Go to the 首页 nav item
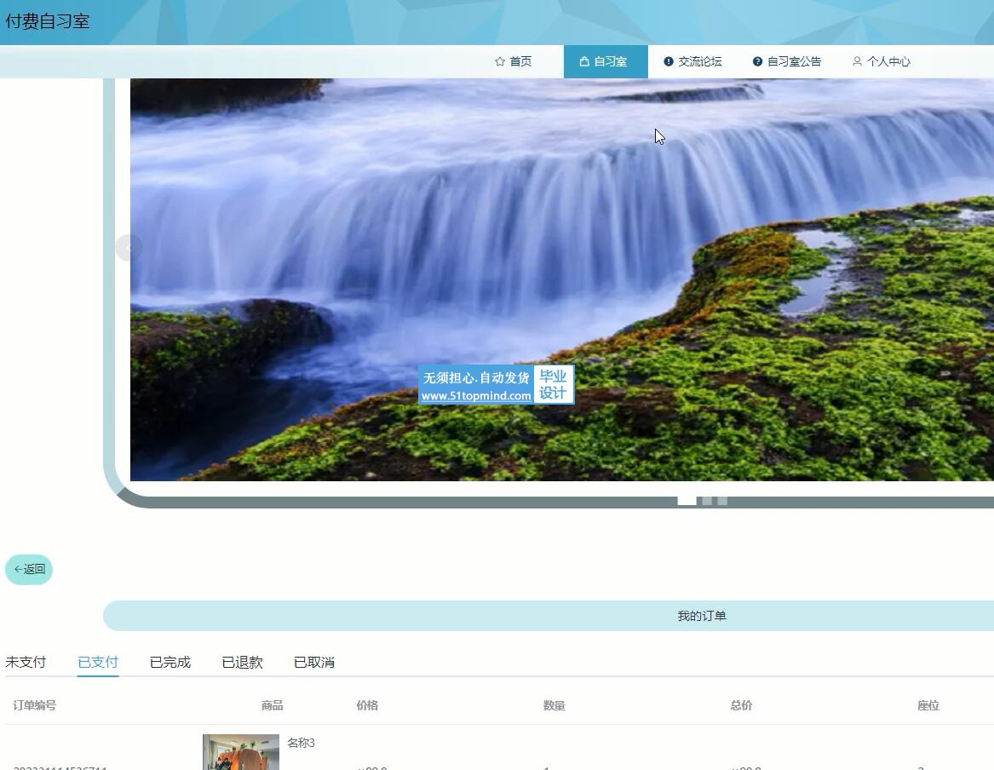This screenshot has height=770, width=994. click(514, 61)
